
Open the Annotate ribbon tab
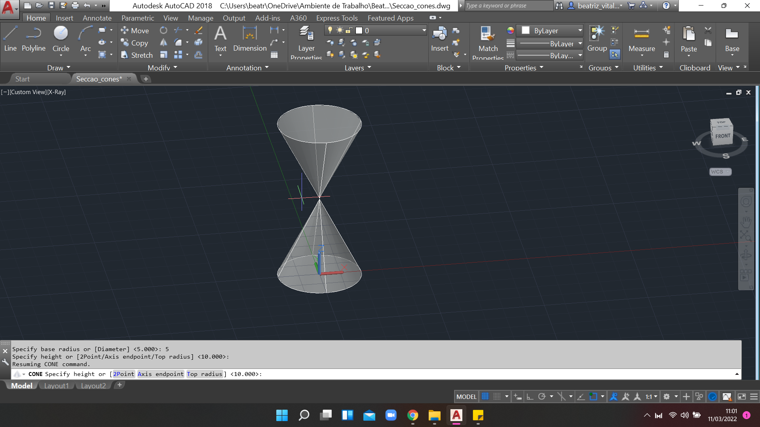(x=97, y=18)
